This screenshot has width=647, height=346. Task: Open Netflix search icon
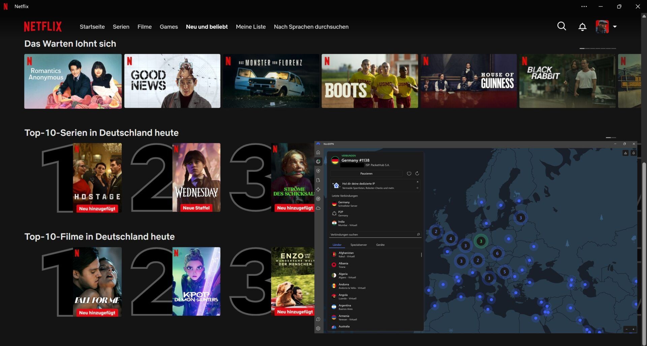tap(561, 26)
